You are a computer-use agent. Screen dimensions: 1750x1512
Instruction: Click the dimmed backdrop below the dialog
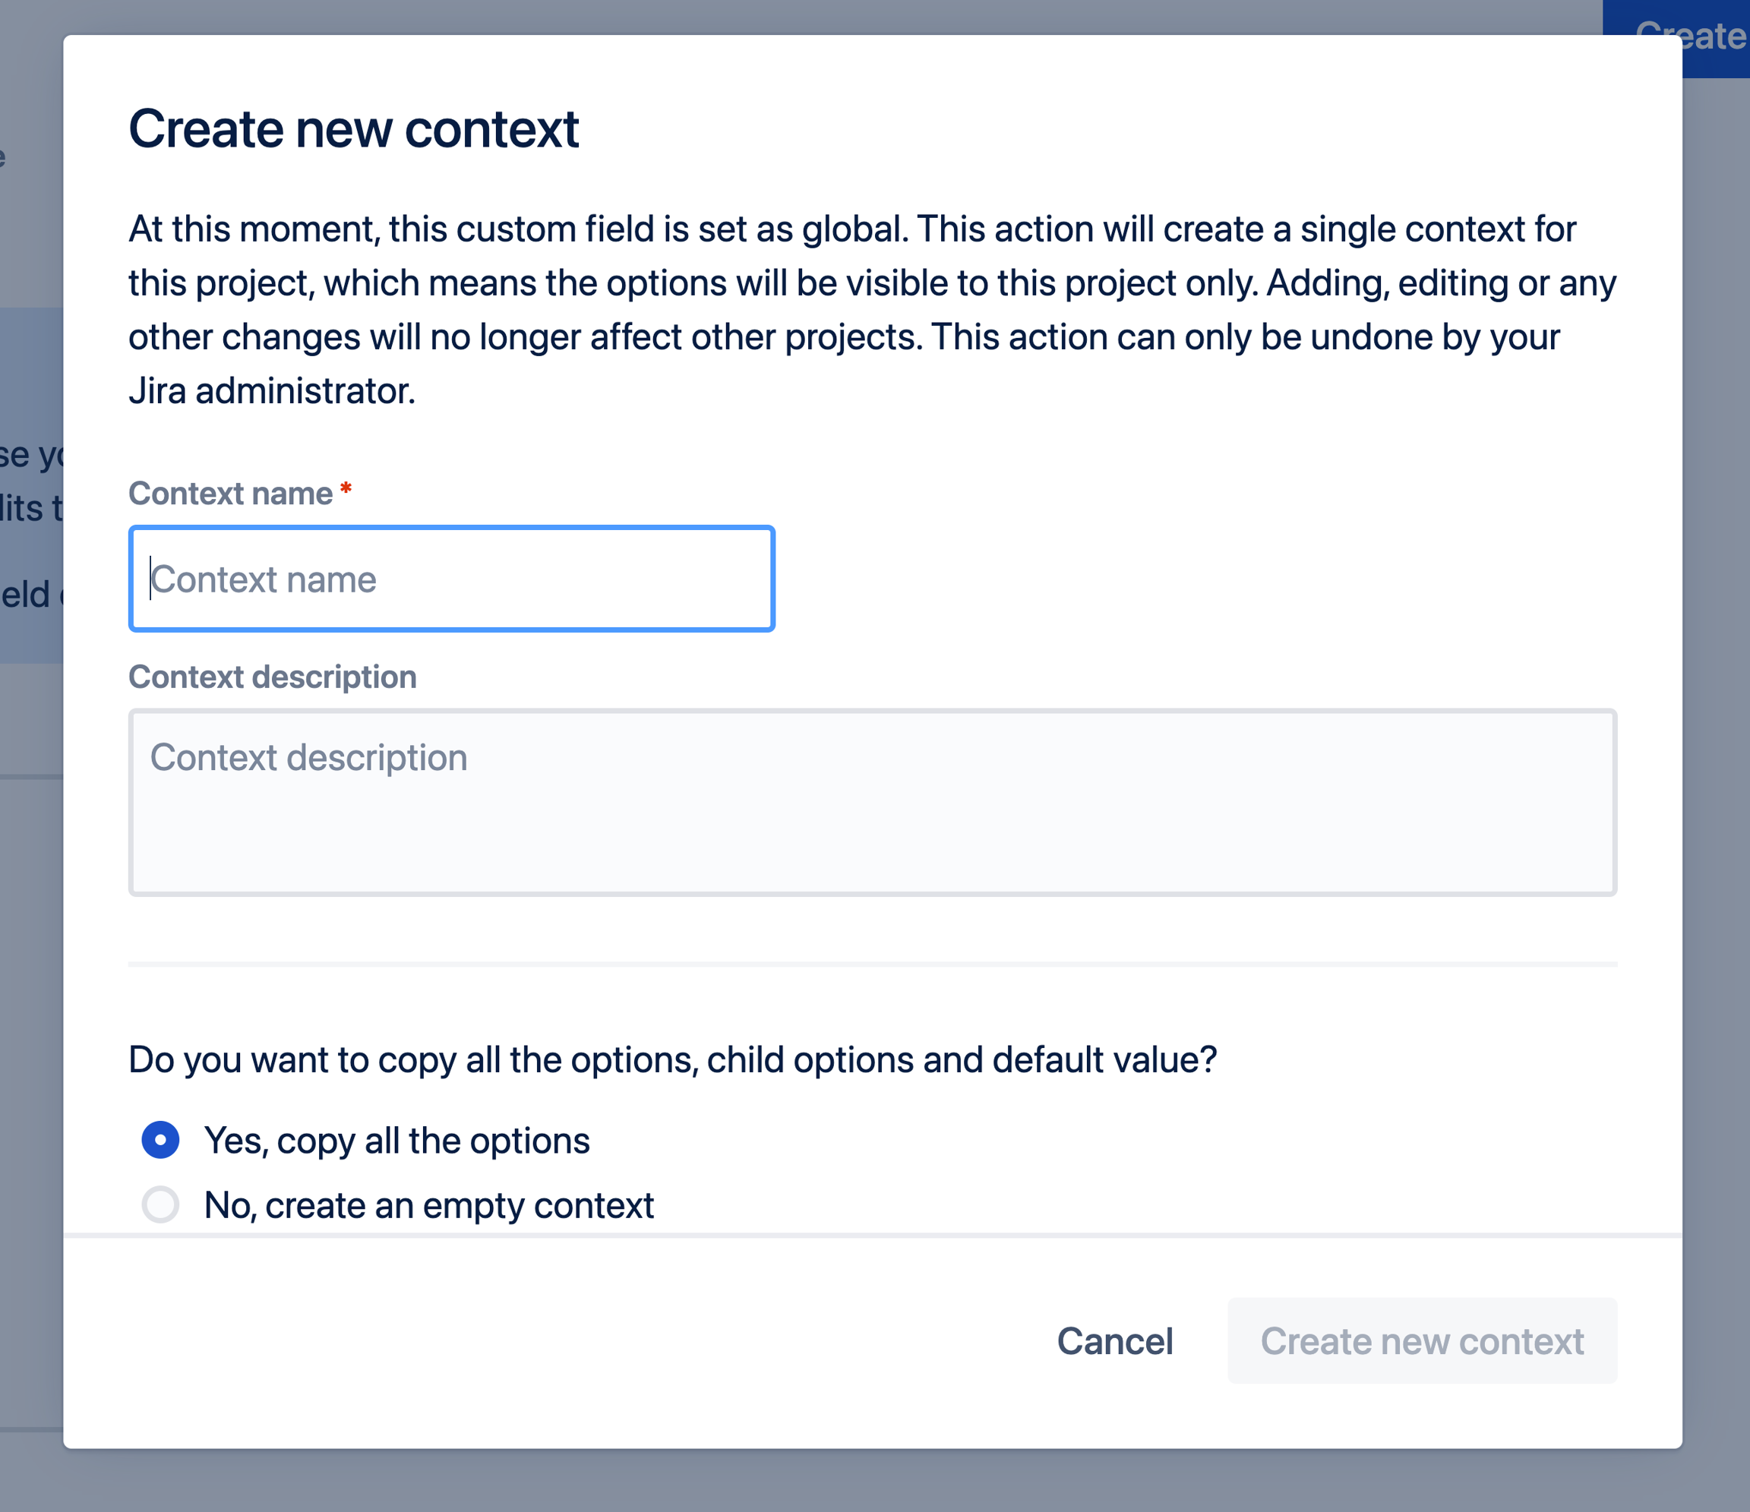(872, 1482)
